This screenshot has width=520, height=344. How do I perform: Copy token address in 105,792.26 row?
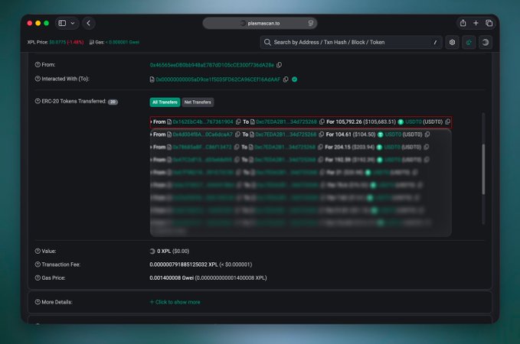pos(448,122)
